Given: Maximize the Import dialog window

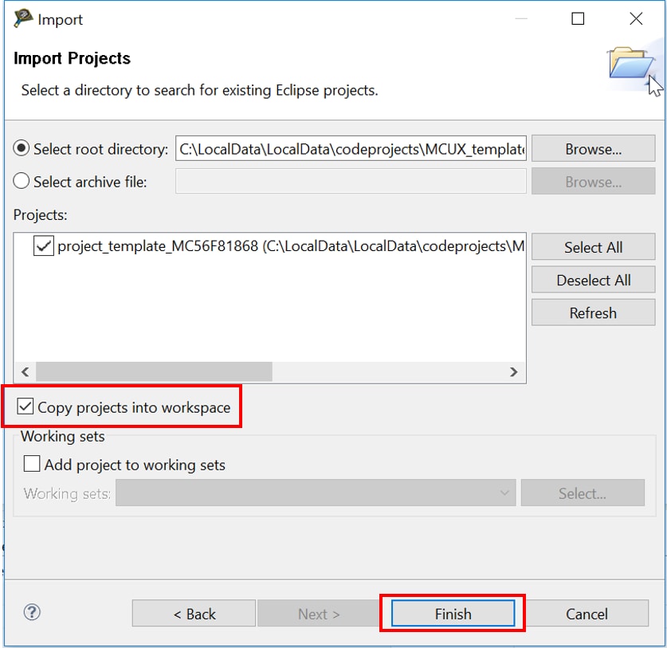Looking at the screenshot, I should [578, 19].
